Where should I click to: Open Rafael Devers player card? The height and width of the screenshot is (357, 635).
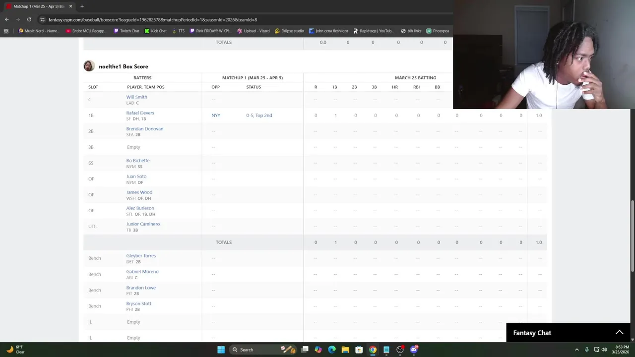coord(140,113)
